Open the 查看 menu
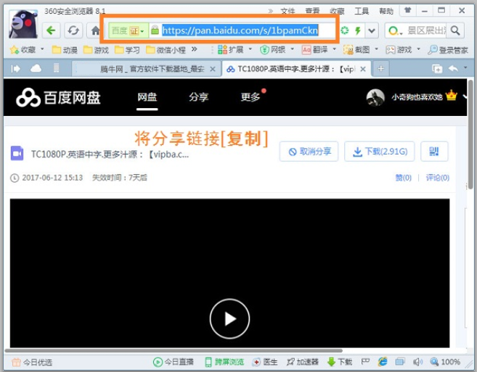Image resolution: width=477 pixels, height=372 pixels. tap(312, 12)
